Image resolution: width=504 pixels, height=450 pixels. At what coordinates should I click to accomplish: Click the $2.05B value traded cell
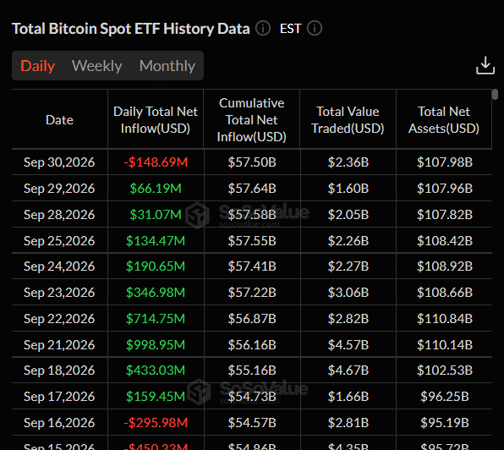point(348,214)
